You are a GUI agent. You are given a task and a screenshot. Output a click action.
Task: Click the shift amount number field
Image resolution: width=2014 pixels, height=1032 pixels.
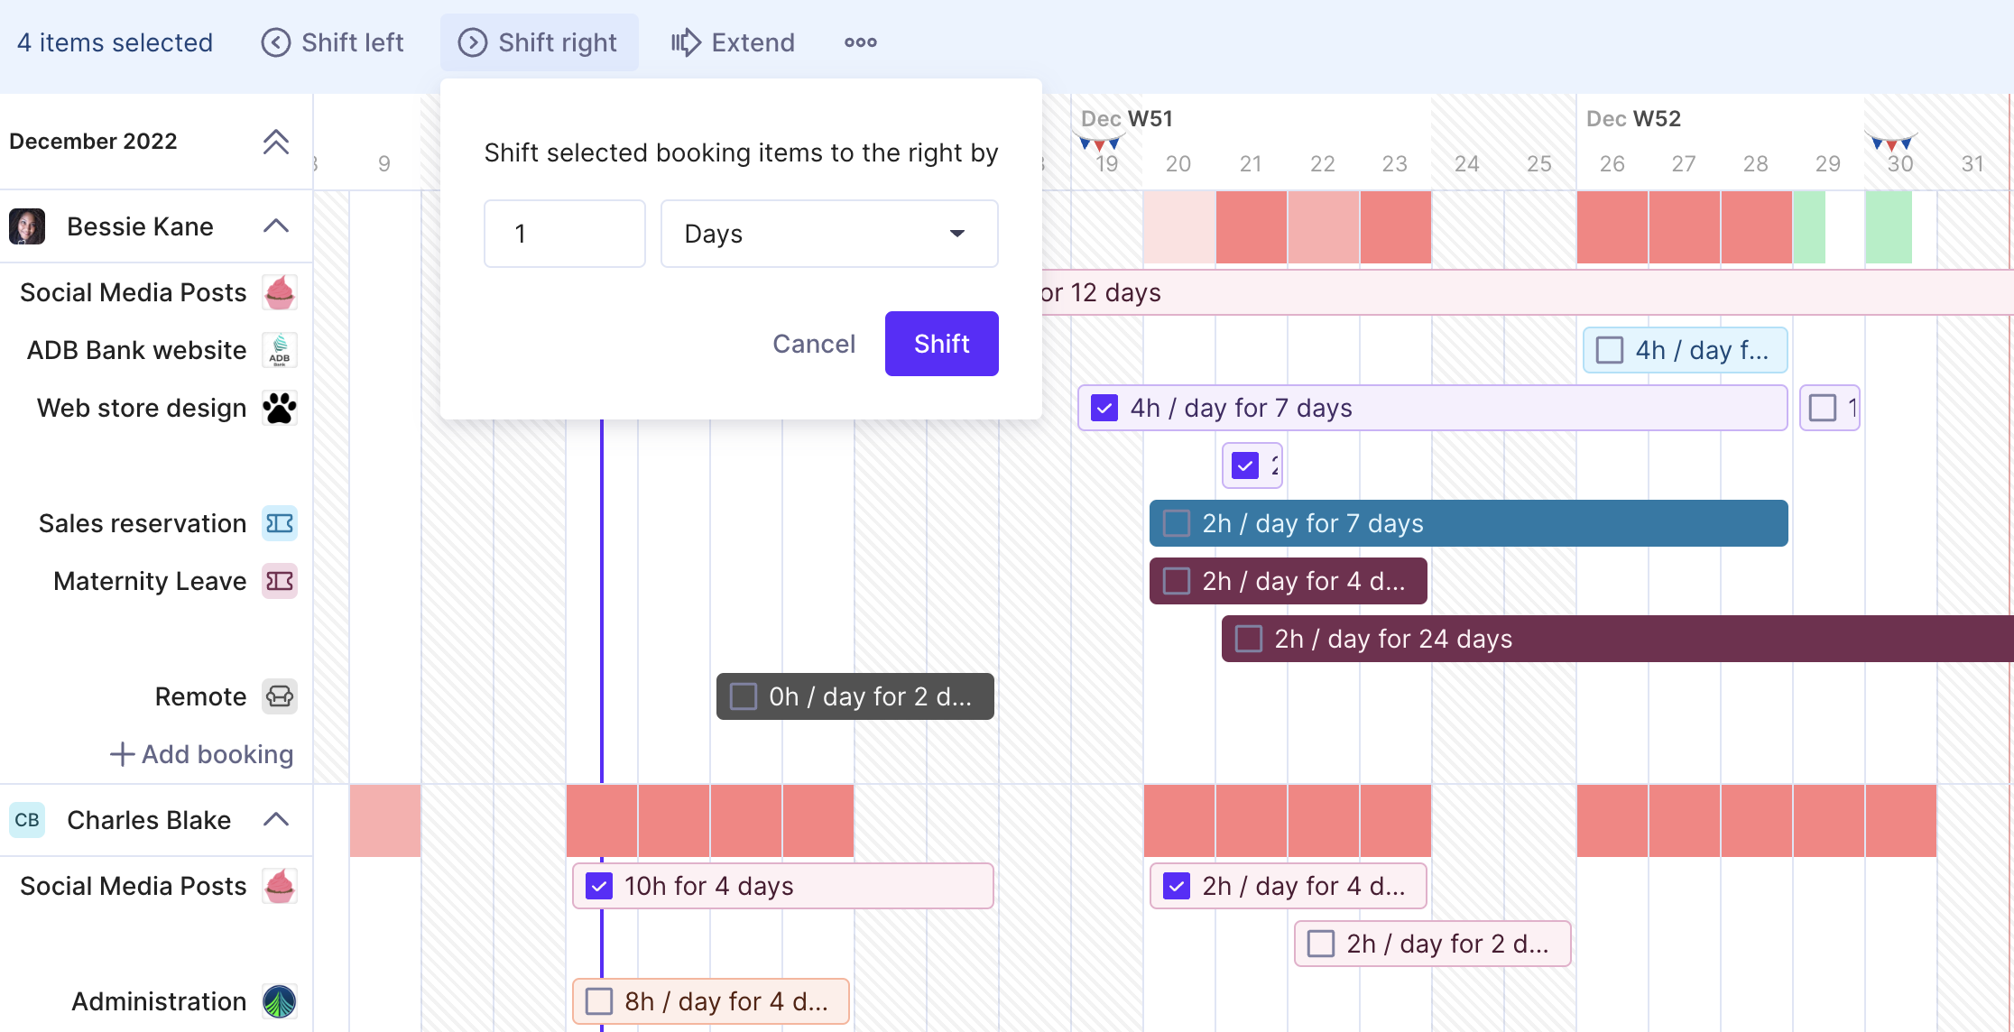(565, 234)
